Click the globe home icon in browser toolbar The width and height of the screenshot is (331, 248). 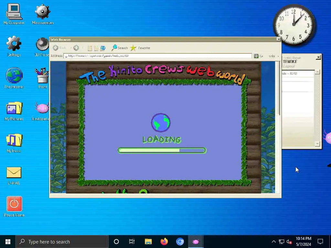tap(103, 48)
